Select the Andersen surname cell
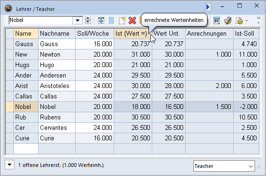Viewport: 266px width, 176px height. click(57, 76)
